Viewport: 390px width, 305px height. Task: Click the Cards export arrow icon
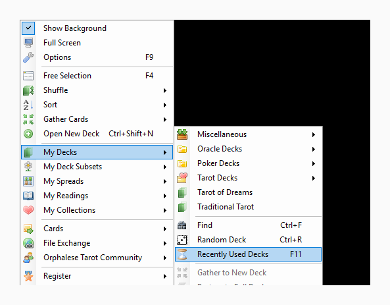[28, 229]
